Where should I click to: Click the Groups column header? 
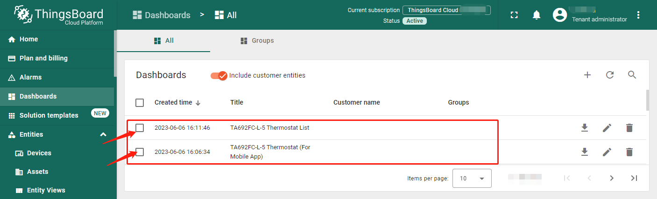[459, 102]
